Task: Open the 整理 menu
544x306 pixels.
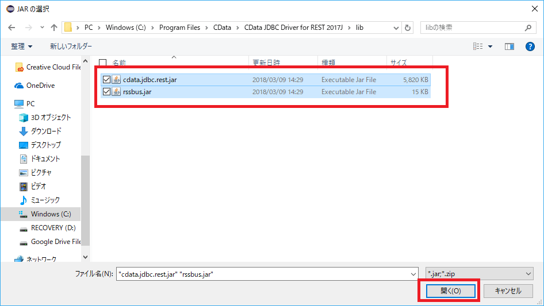Action: [21, 46]
